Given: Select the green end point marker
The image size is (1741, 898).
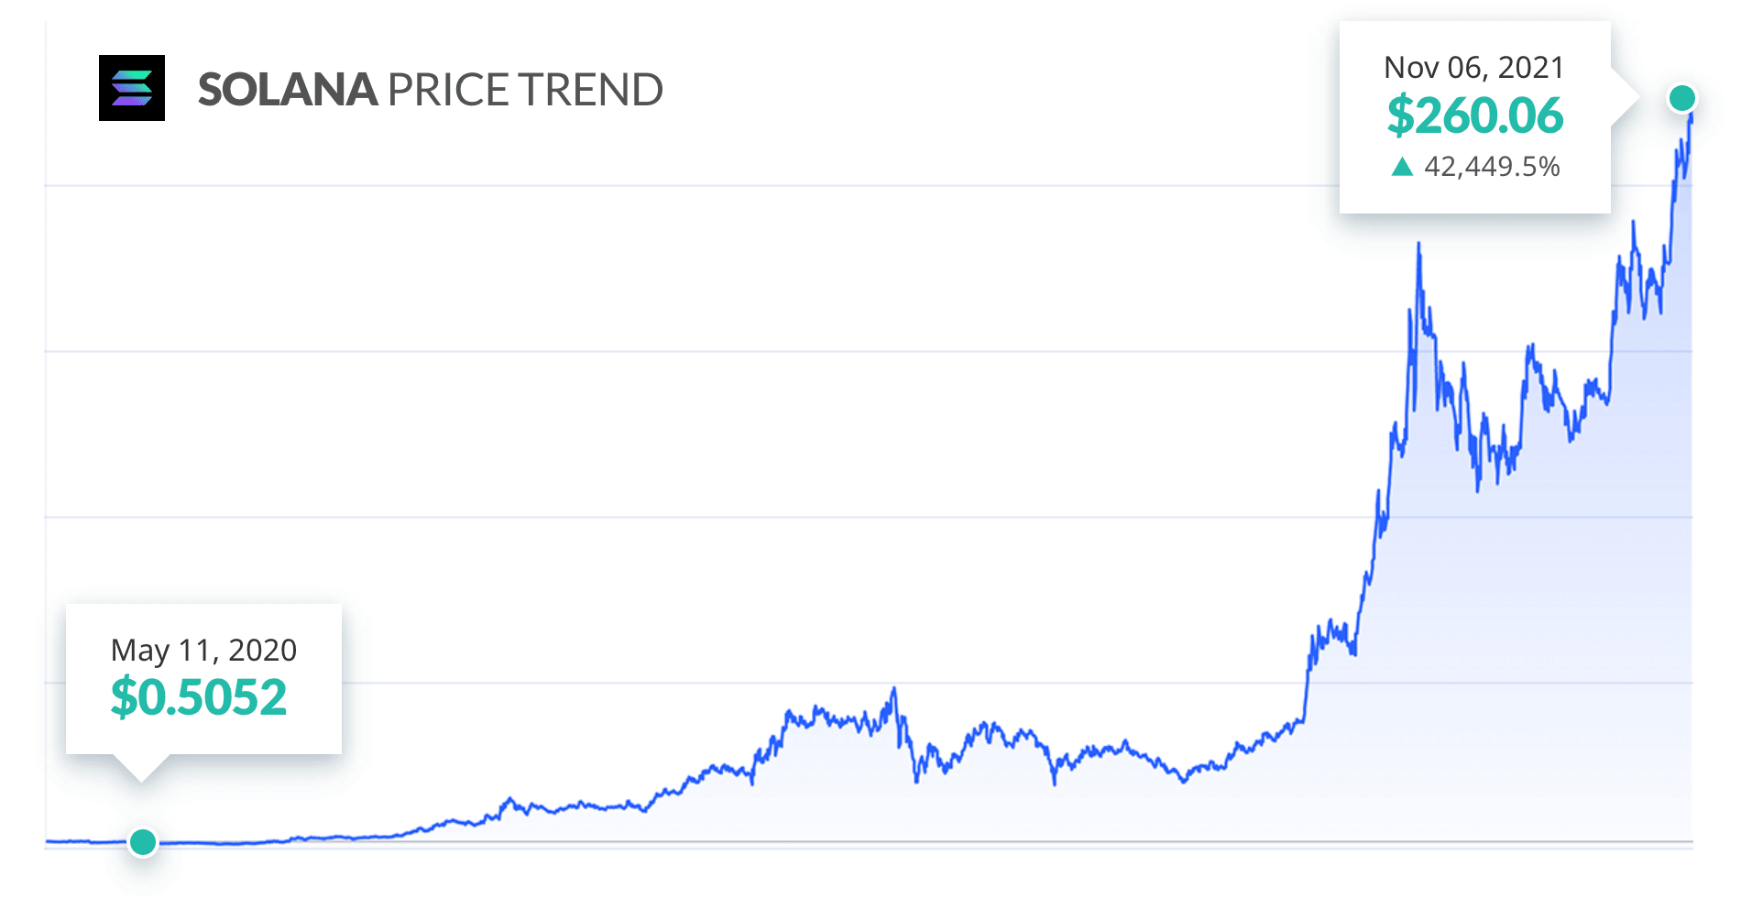Looking at the screenshot, I should pos(1682,98).
